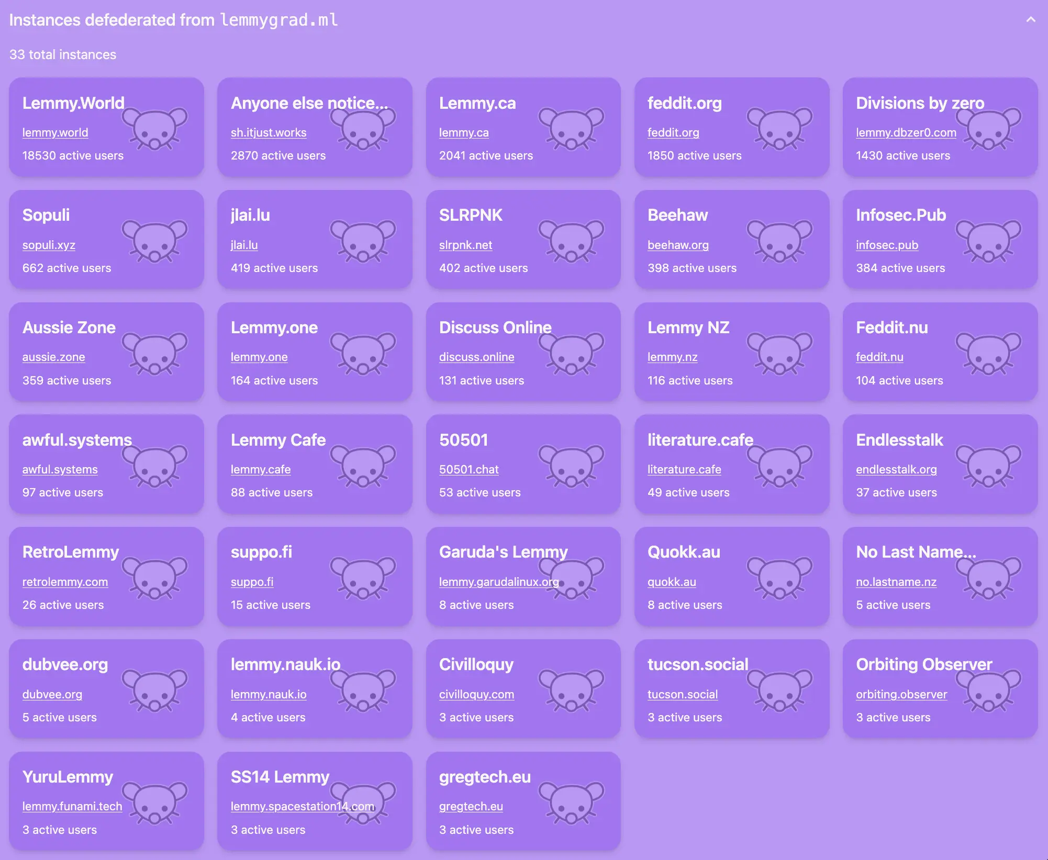Click the 'Orbiting Observer' card title

[x=924, y=664]
